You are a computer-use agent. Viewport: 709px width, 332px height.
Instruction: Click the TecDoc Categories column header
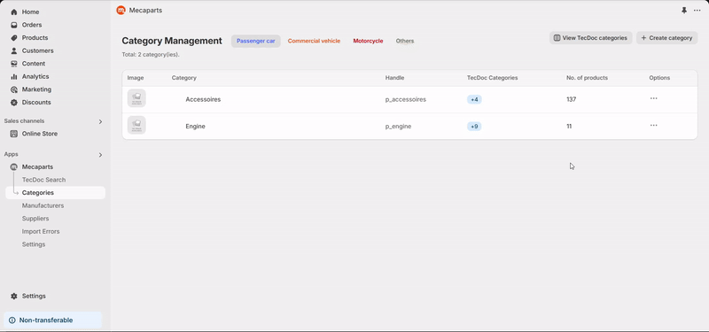(493, 78)
